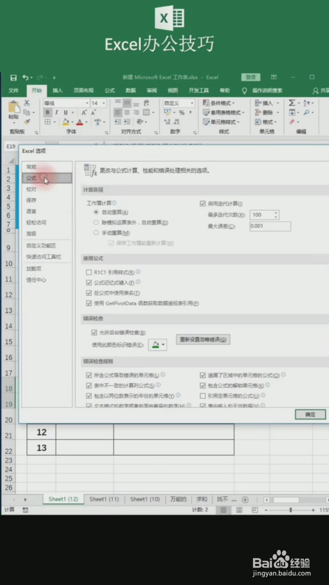
Task: Click the Find and Select magnifier icon
Action: pos(306,112)
